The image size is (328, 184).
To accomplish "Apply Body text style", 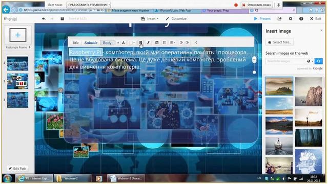I will pos(107,43).
